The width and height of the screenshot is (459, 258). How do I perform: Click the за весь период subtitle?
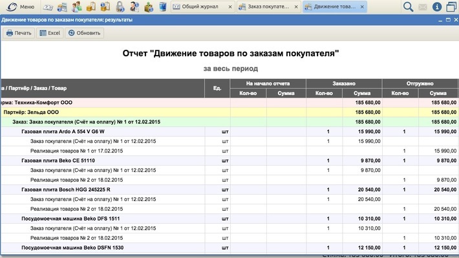(231, 69)
